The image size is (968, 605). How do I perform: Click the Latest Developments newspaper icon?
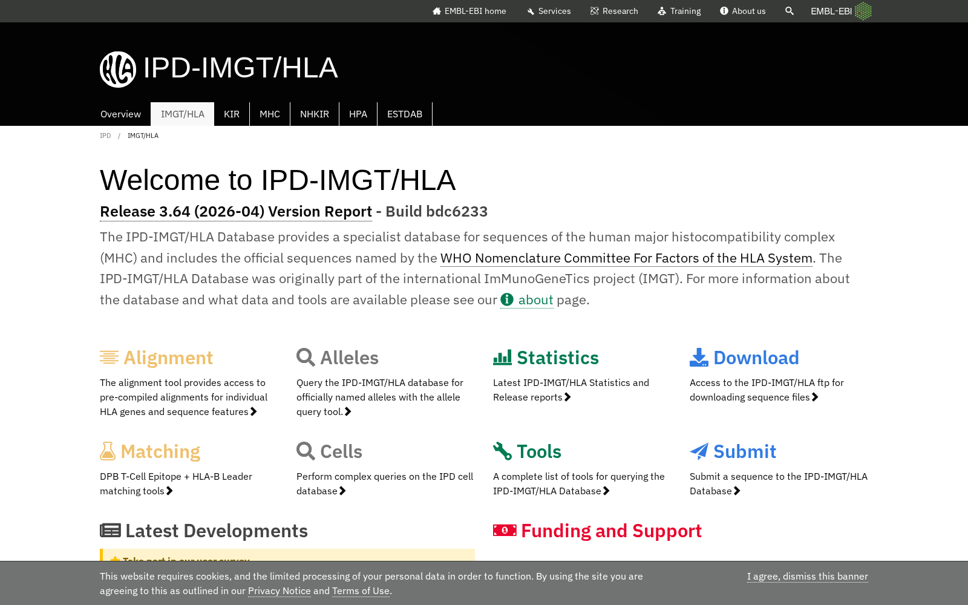pos(111,531)
